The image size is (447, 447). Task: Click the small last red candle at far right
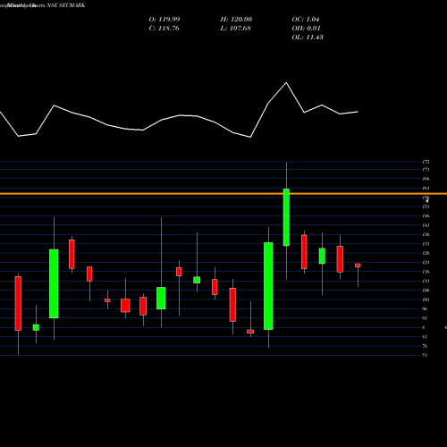coord(358,266)
